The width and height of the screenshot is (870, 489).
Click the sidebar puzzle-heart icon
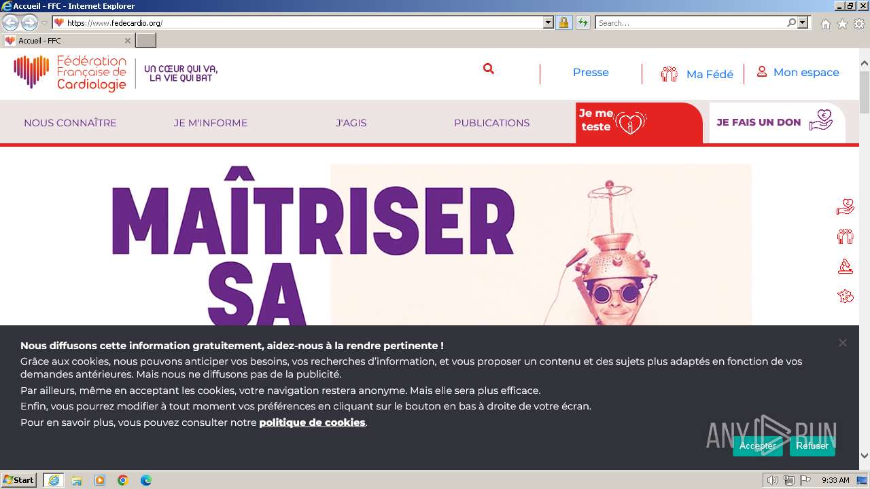tap(846, 296)
